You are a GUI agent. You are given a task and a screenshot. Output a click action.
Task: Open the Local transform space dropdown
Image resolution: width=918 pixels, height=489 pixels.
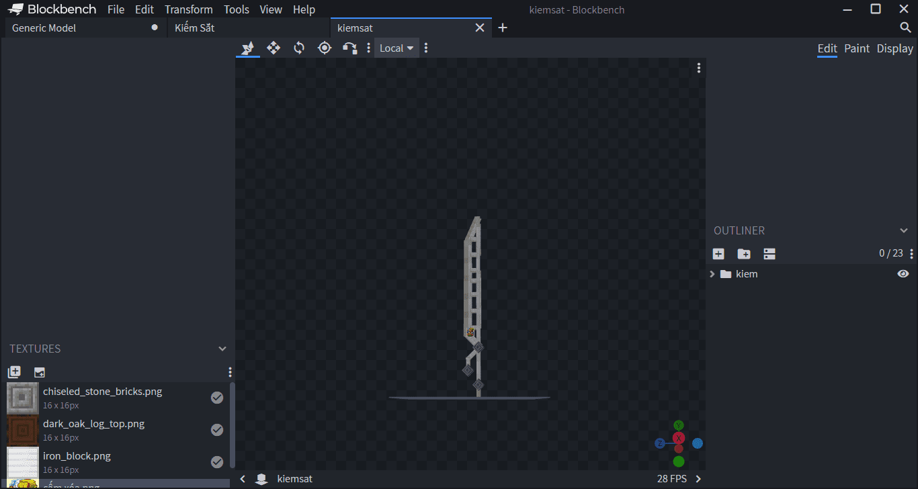[x=397, y=48]
